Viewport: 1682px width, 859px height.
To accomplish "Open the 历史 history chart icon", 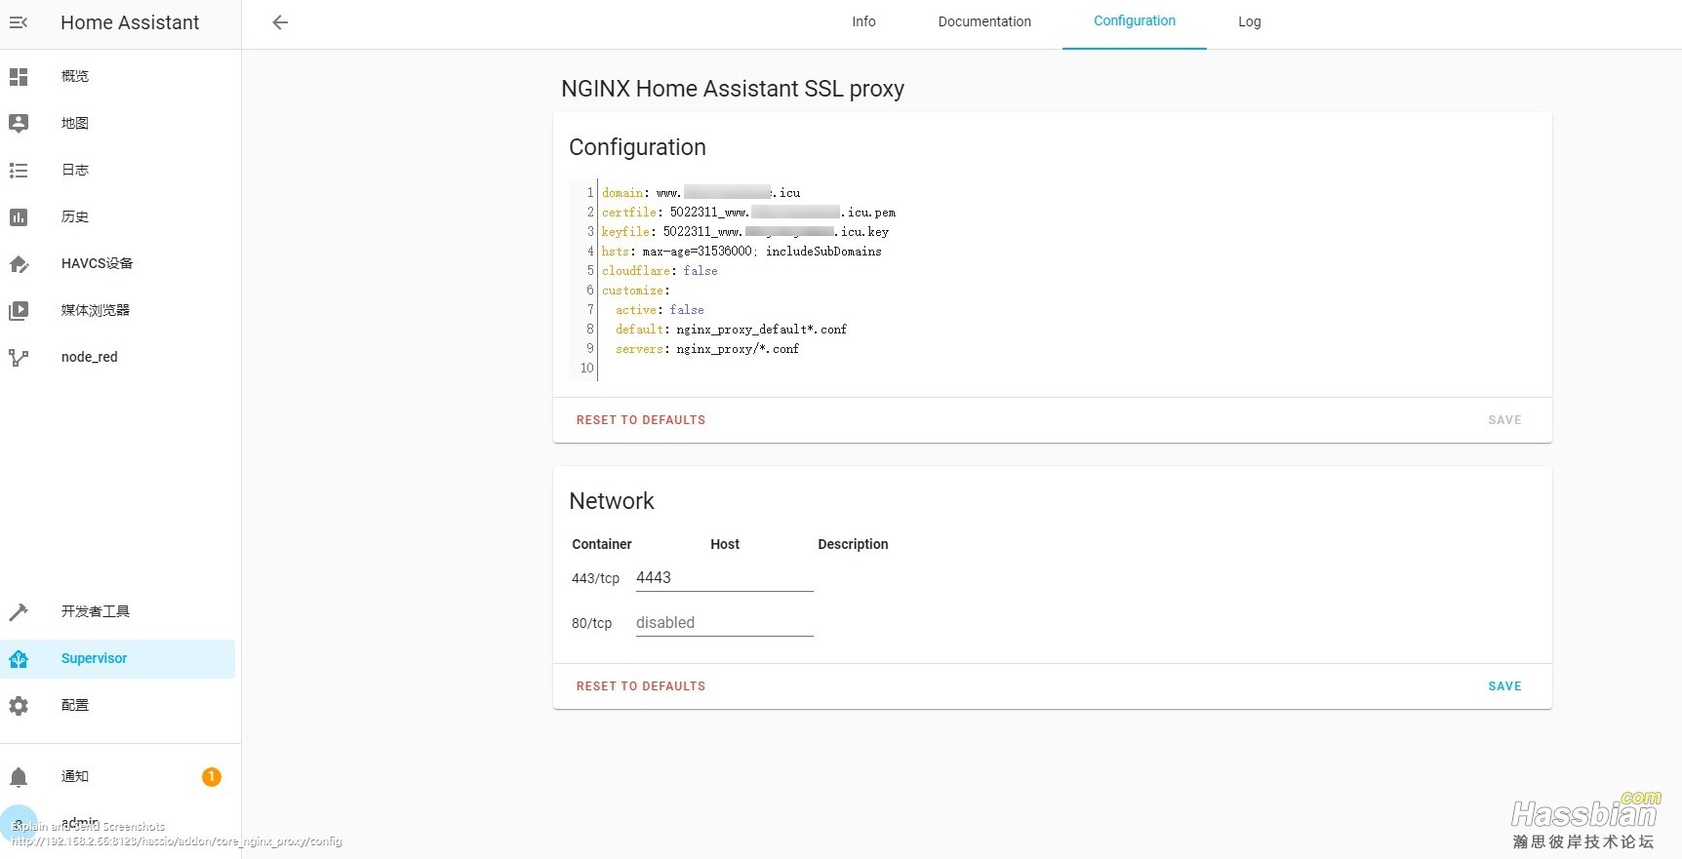I will click(x=19, y=217).
